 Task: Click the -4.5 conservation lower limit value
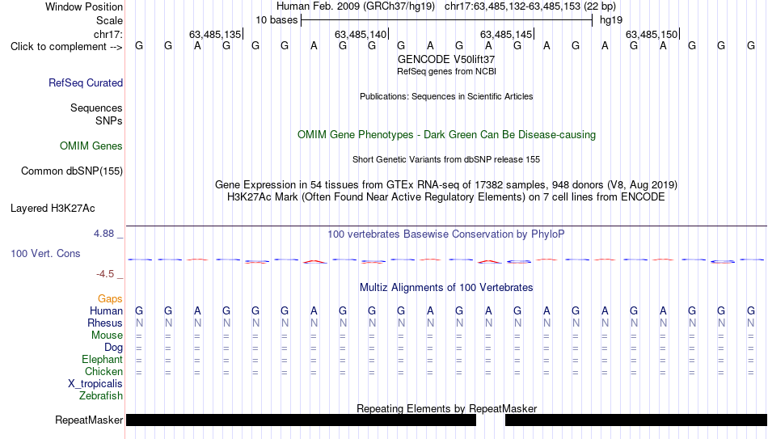tap(105, 274)
